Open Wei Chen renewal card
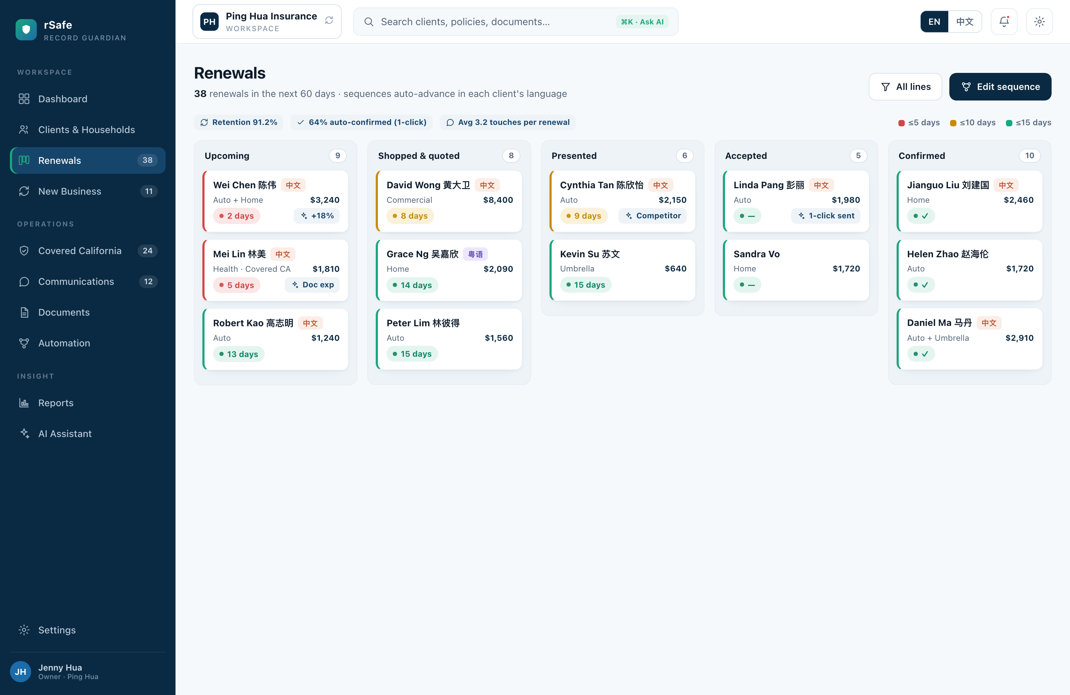The width and height of the screenshot is (1070, 695). (x=276, y=201)
